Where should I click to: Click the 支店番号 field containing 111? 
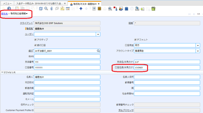coord(67,62)
